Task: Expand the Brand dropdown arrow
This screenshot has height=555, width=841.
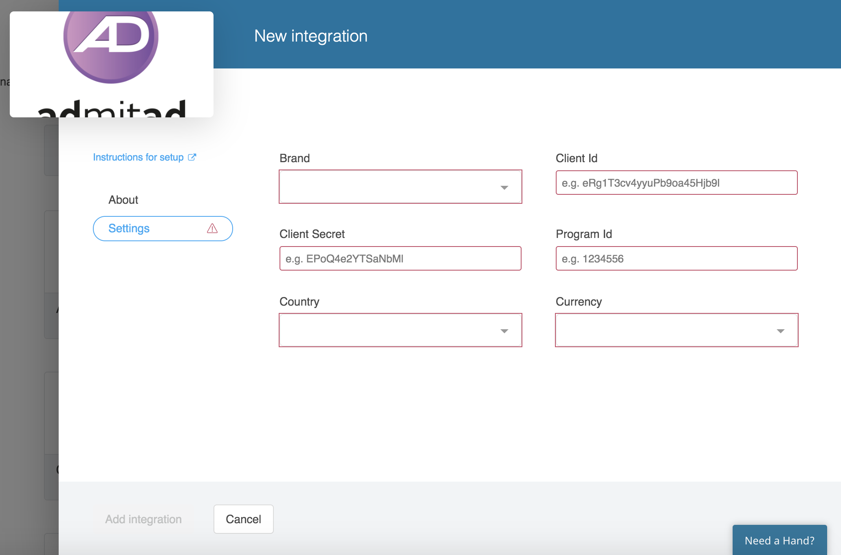Action: (x=504, y=187)
